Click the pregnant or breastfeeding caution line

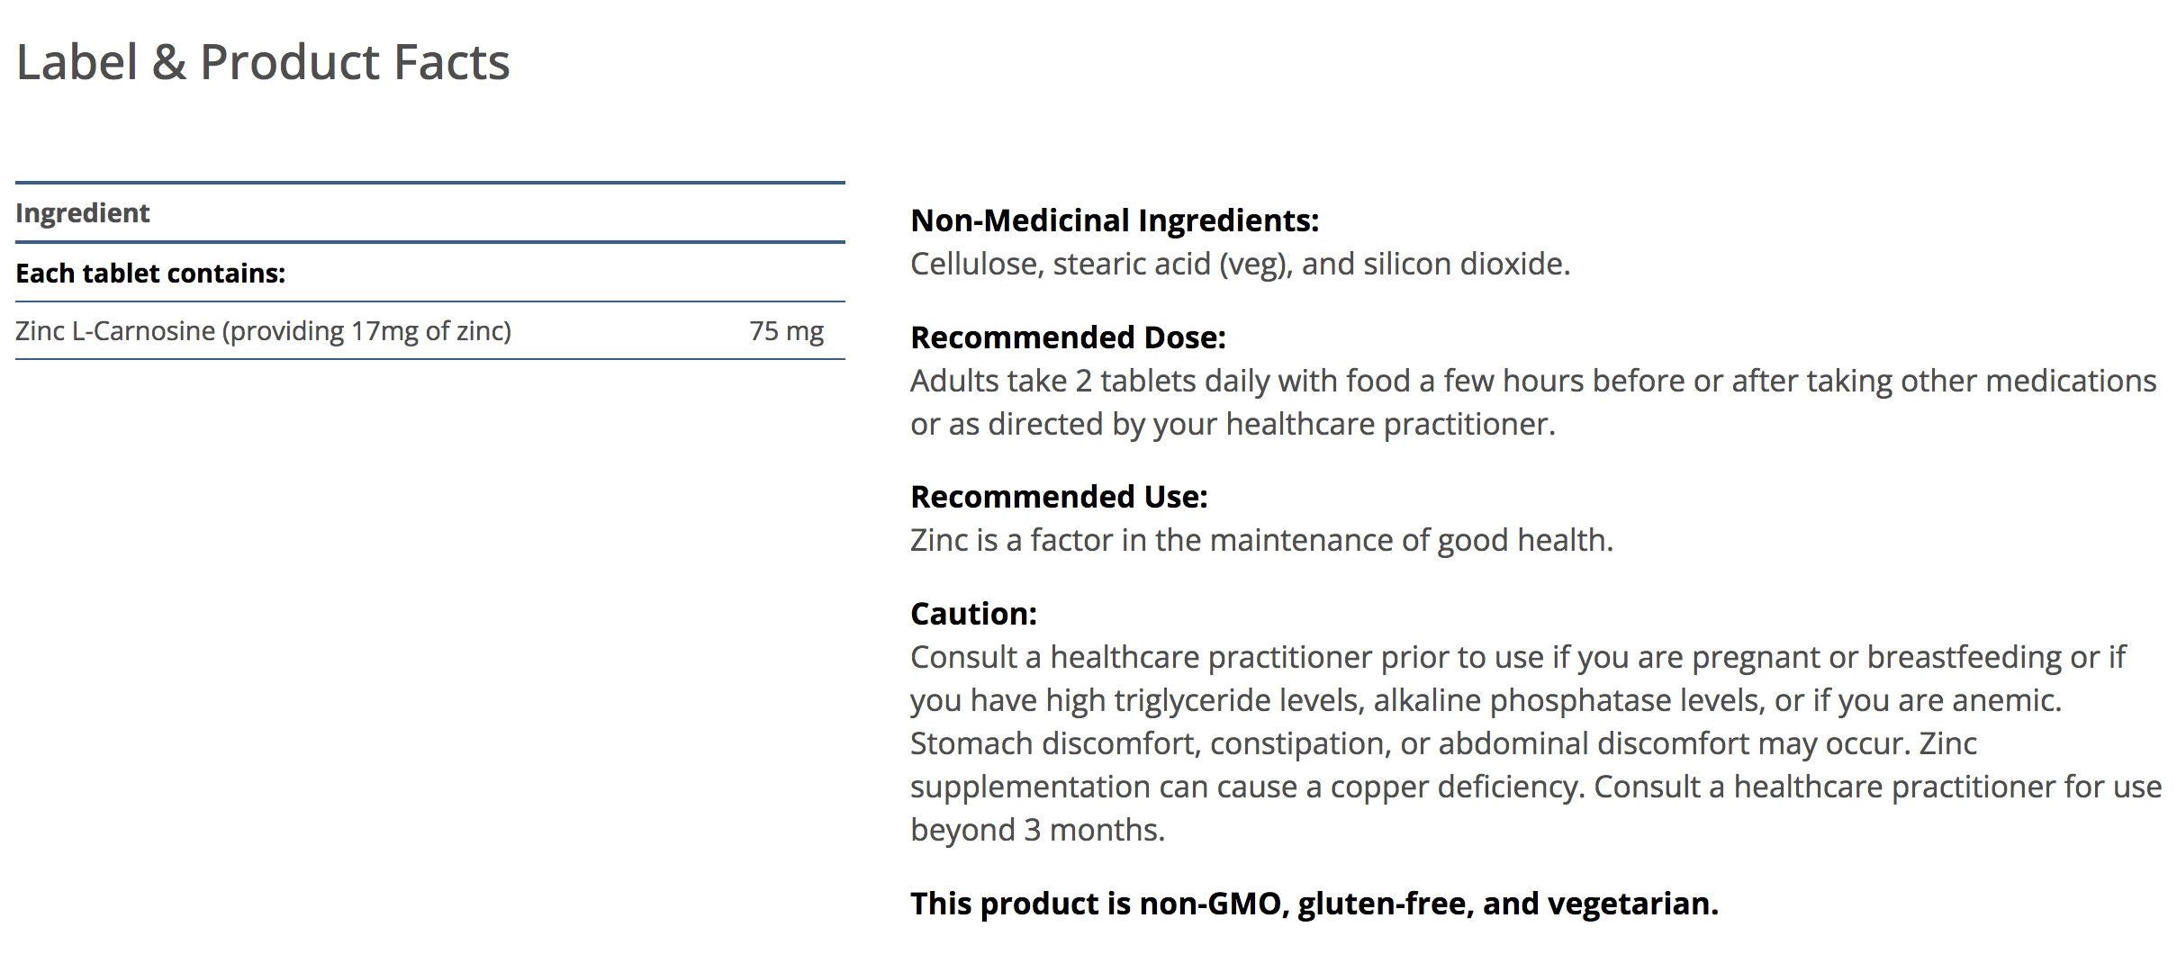(1517, 657)
